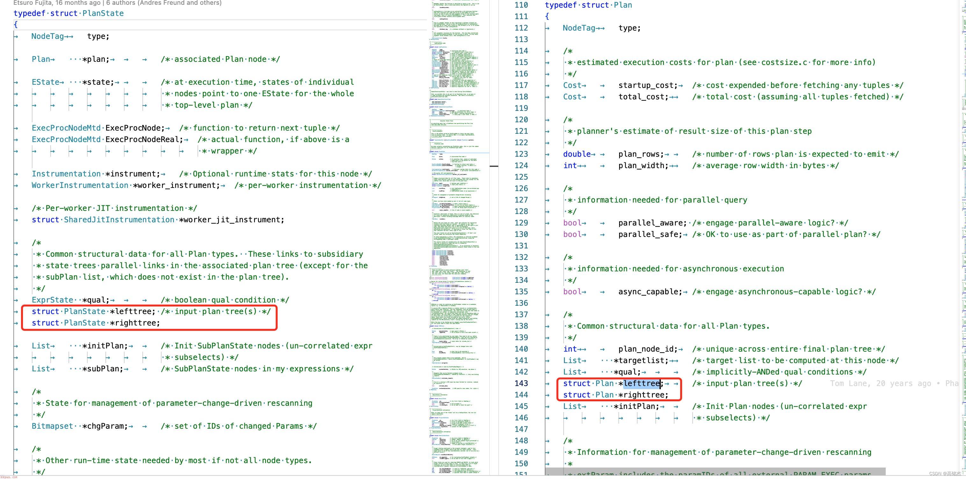
Task: Click line number 143 in the right gutter
Action: (x=521, y=383)
